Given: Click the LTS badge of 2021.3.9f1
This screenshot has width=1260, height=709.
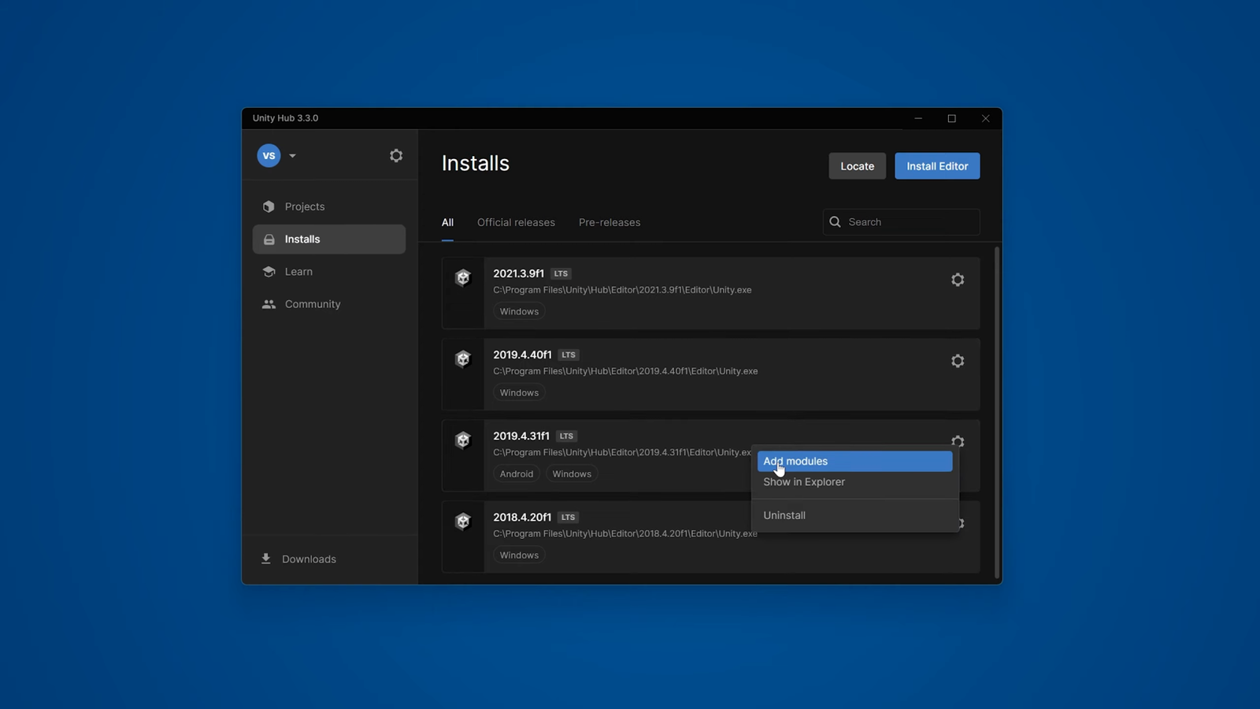Looking at the screenshot, I should [x=561, y=273].
